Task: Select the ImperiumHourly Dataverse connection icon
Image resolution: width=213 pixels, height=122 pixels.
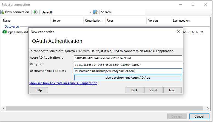Action: [5, 32]
